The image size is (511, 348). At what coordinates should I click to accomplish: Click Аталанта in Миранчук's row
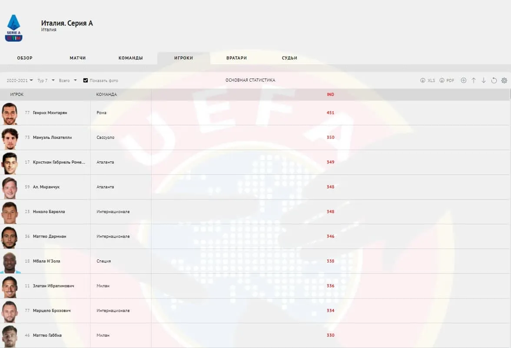105,187
